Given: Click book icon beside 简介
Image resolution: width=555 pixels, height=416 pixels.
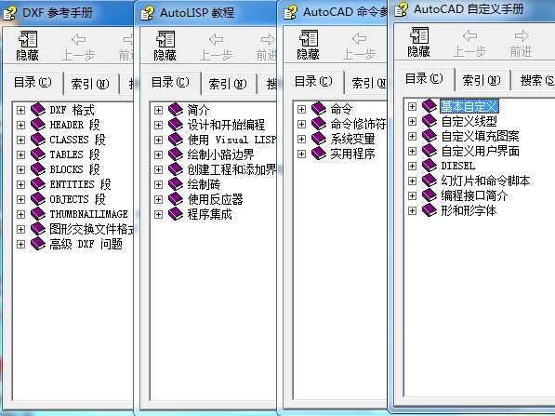Looking at the screenshot, I should [x=176, y=110].
